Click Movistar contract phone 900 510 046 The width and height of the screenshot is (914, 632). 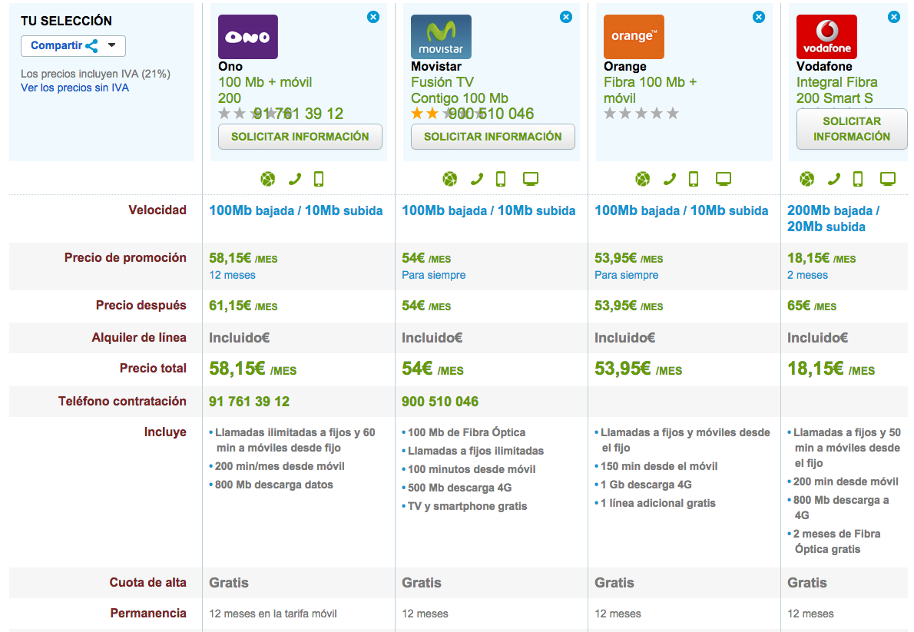440,402
